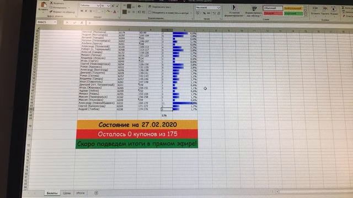Open the Merge and Center dropdown arrow

tap(191, 13)
